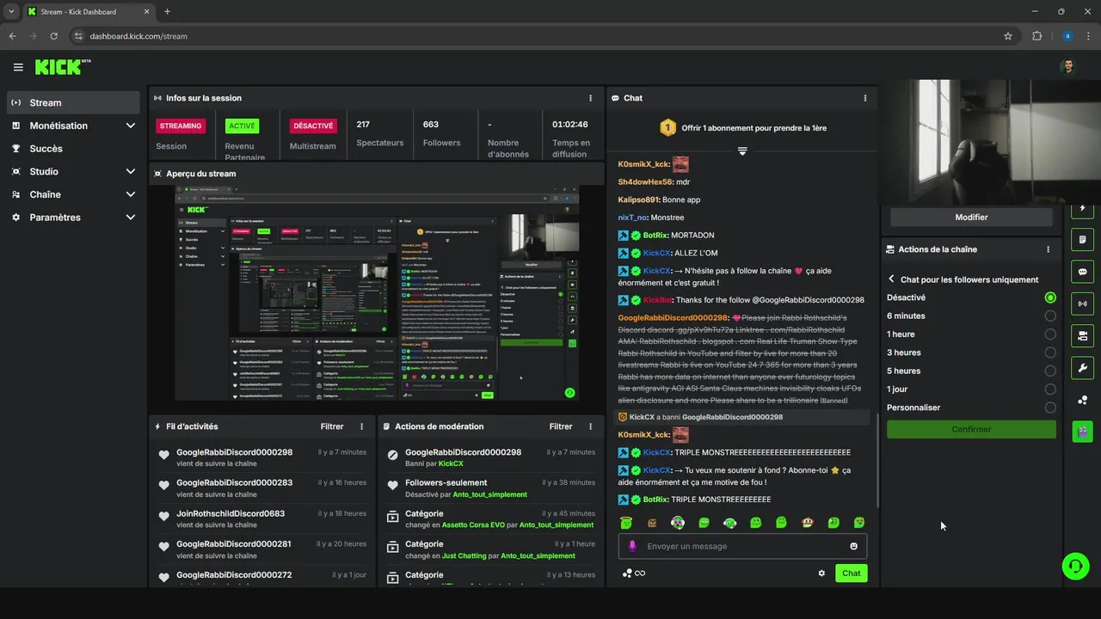Click the wrench tools sidebar icon

pos(1082,368)
